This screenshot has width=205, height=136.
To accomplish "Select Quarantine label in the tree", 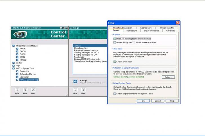I will 24,71.
